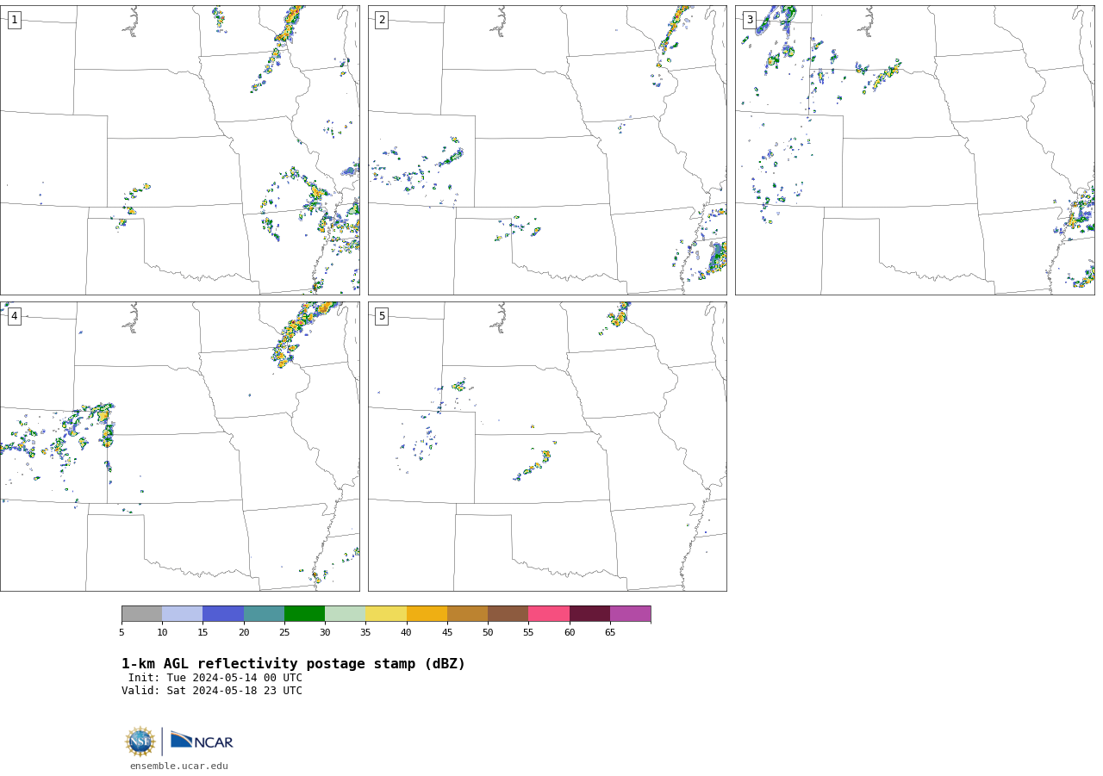Image resolution: width=1103 pixels, height=776 pixels.
Task: Select the dark green 25-30 dBZ swatch
Action: click(x=304, y=614)
